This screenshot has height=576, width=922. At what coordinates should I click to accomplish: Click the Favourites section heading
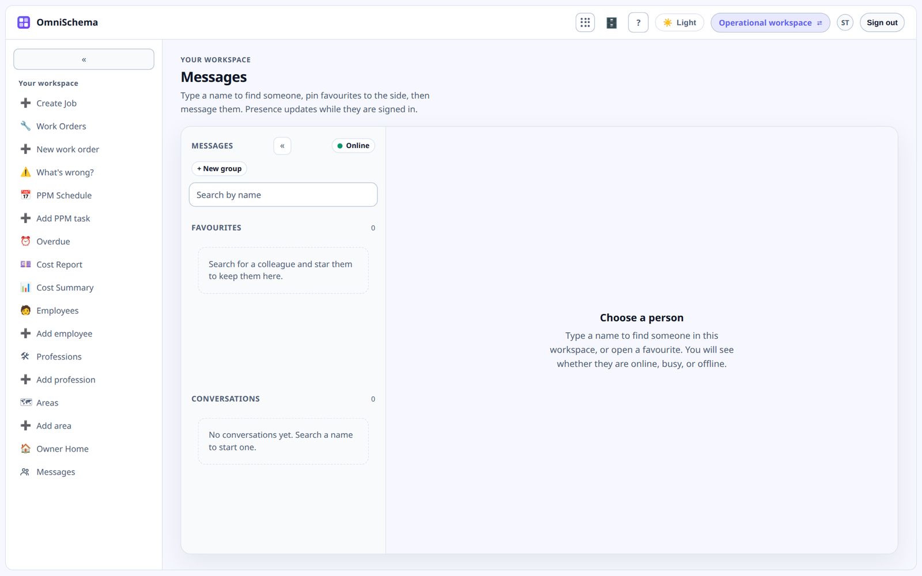216,228
